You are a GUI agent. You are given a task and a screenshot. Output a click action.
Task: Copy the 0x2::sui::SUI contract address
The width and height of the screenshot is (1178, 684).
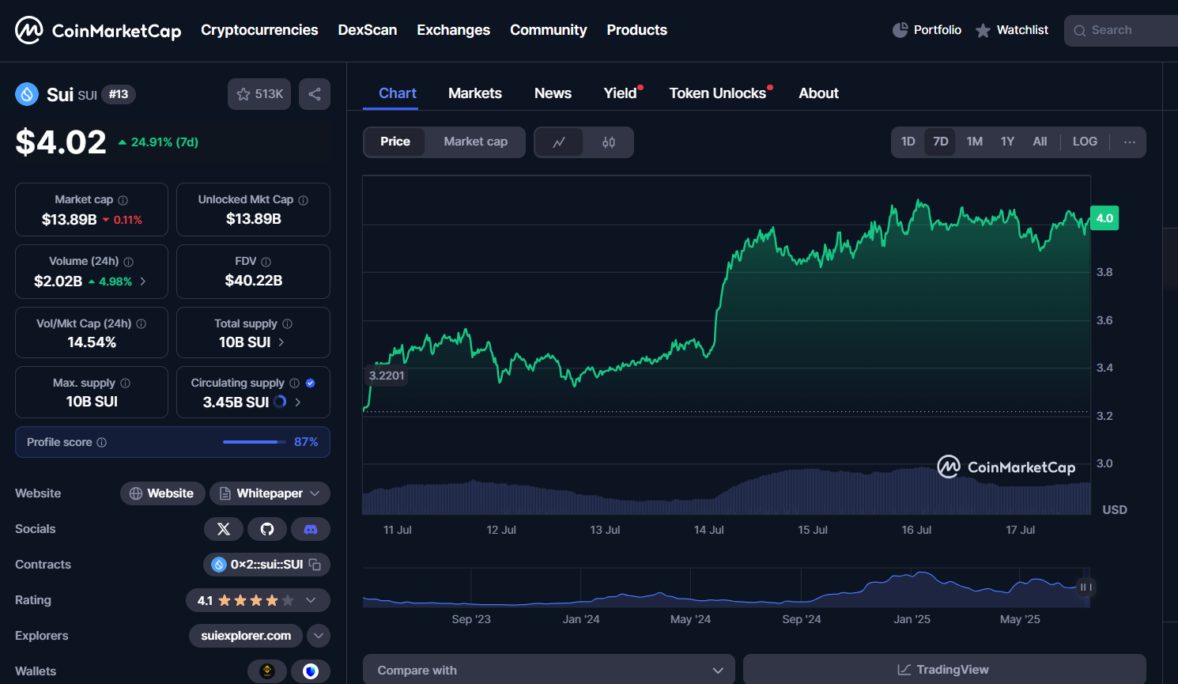315,565
